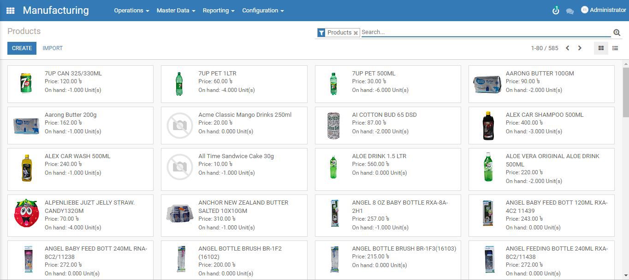Open ANCHOR NEW ZEALAND BUTTER image
Image resolution: width=629 pixels, height=280 pixels.
(x=180, y=214)
